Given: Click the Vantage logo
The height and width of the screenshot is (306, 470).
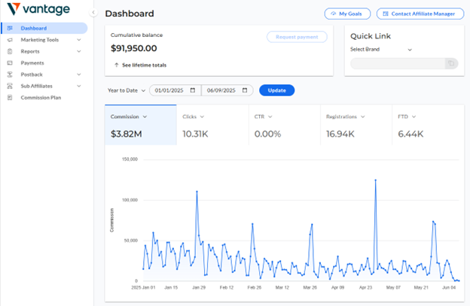Looking at the screenshot, I should 38,10.
